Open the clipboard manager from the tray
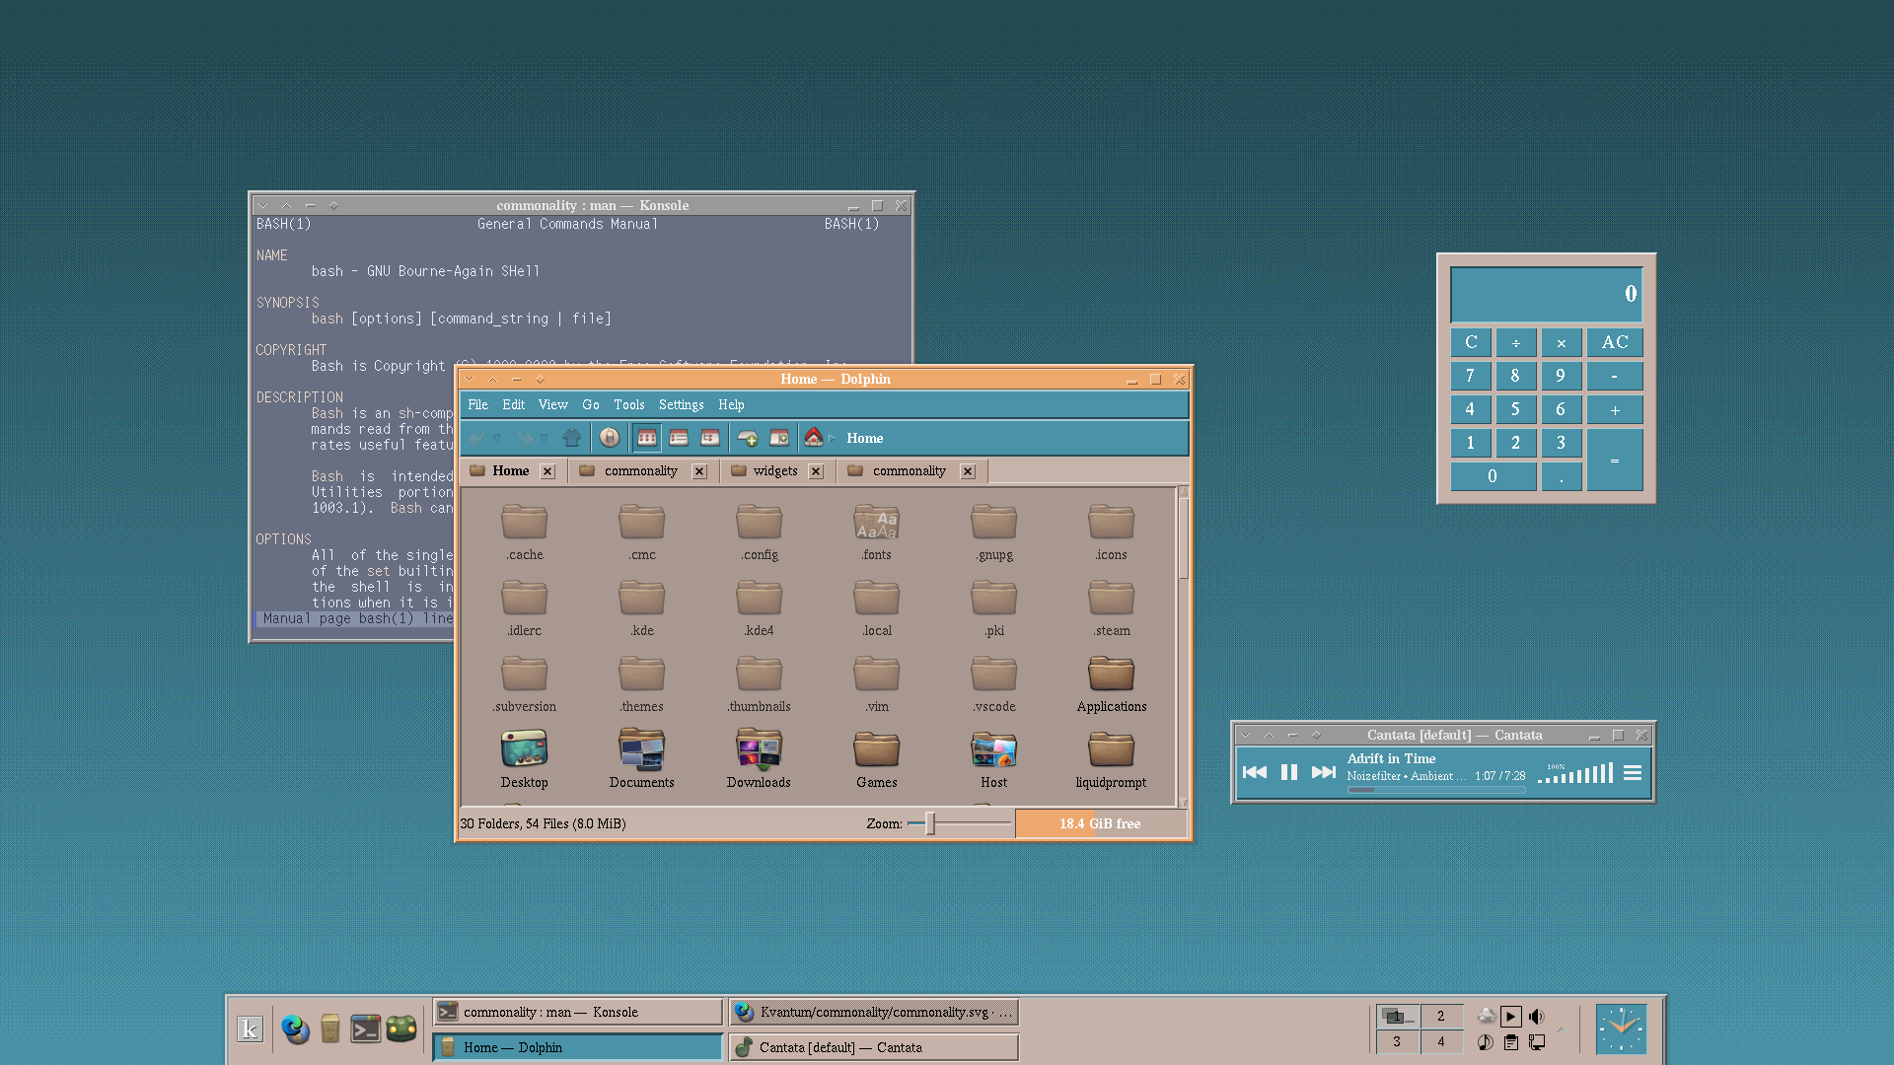This screenshot has width=1894, height=1065. pos(1510,1043)
